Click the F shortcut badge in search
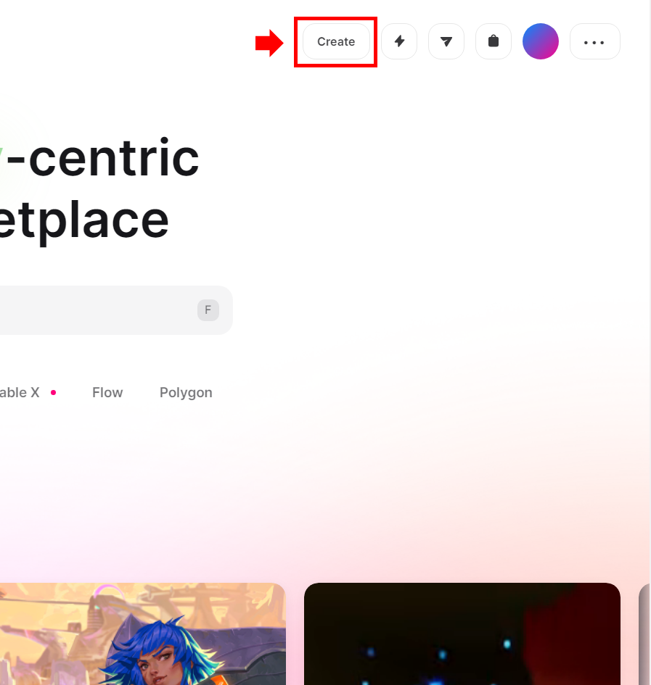651x685 pixels. point(208,310)
